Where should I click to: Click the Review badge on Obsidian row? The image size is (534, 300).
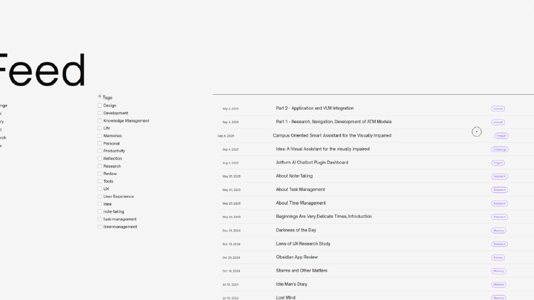point(498,258)
